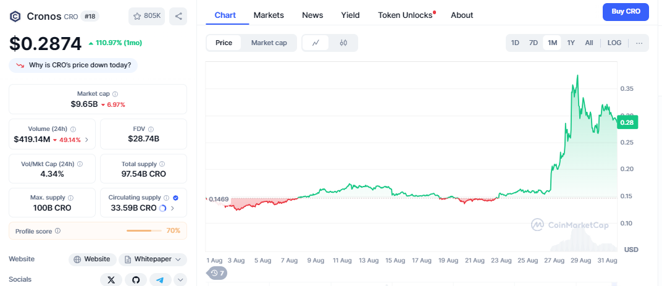Open the X (Twitter) social link

[x=111, y=280]
